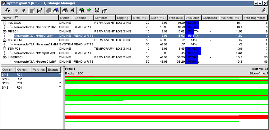Click the blue Available bar for temp01.dbf

pos(193,53)
